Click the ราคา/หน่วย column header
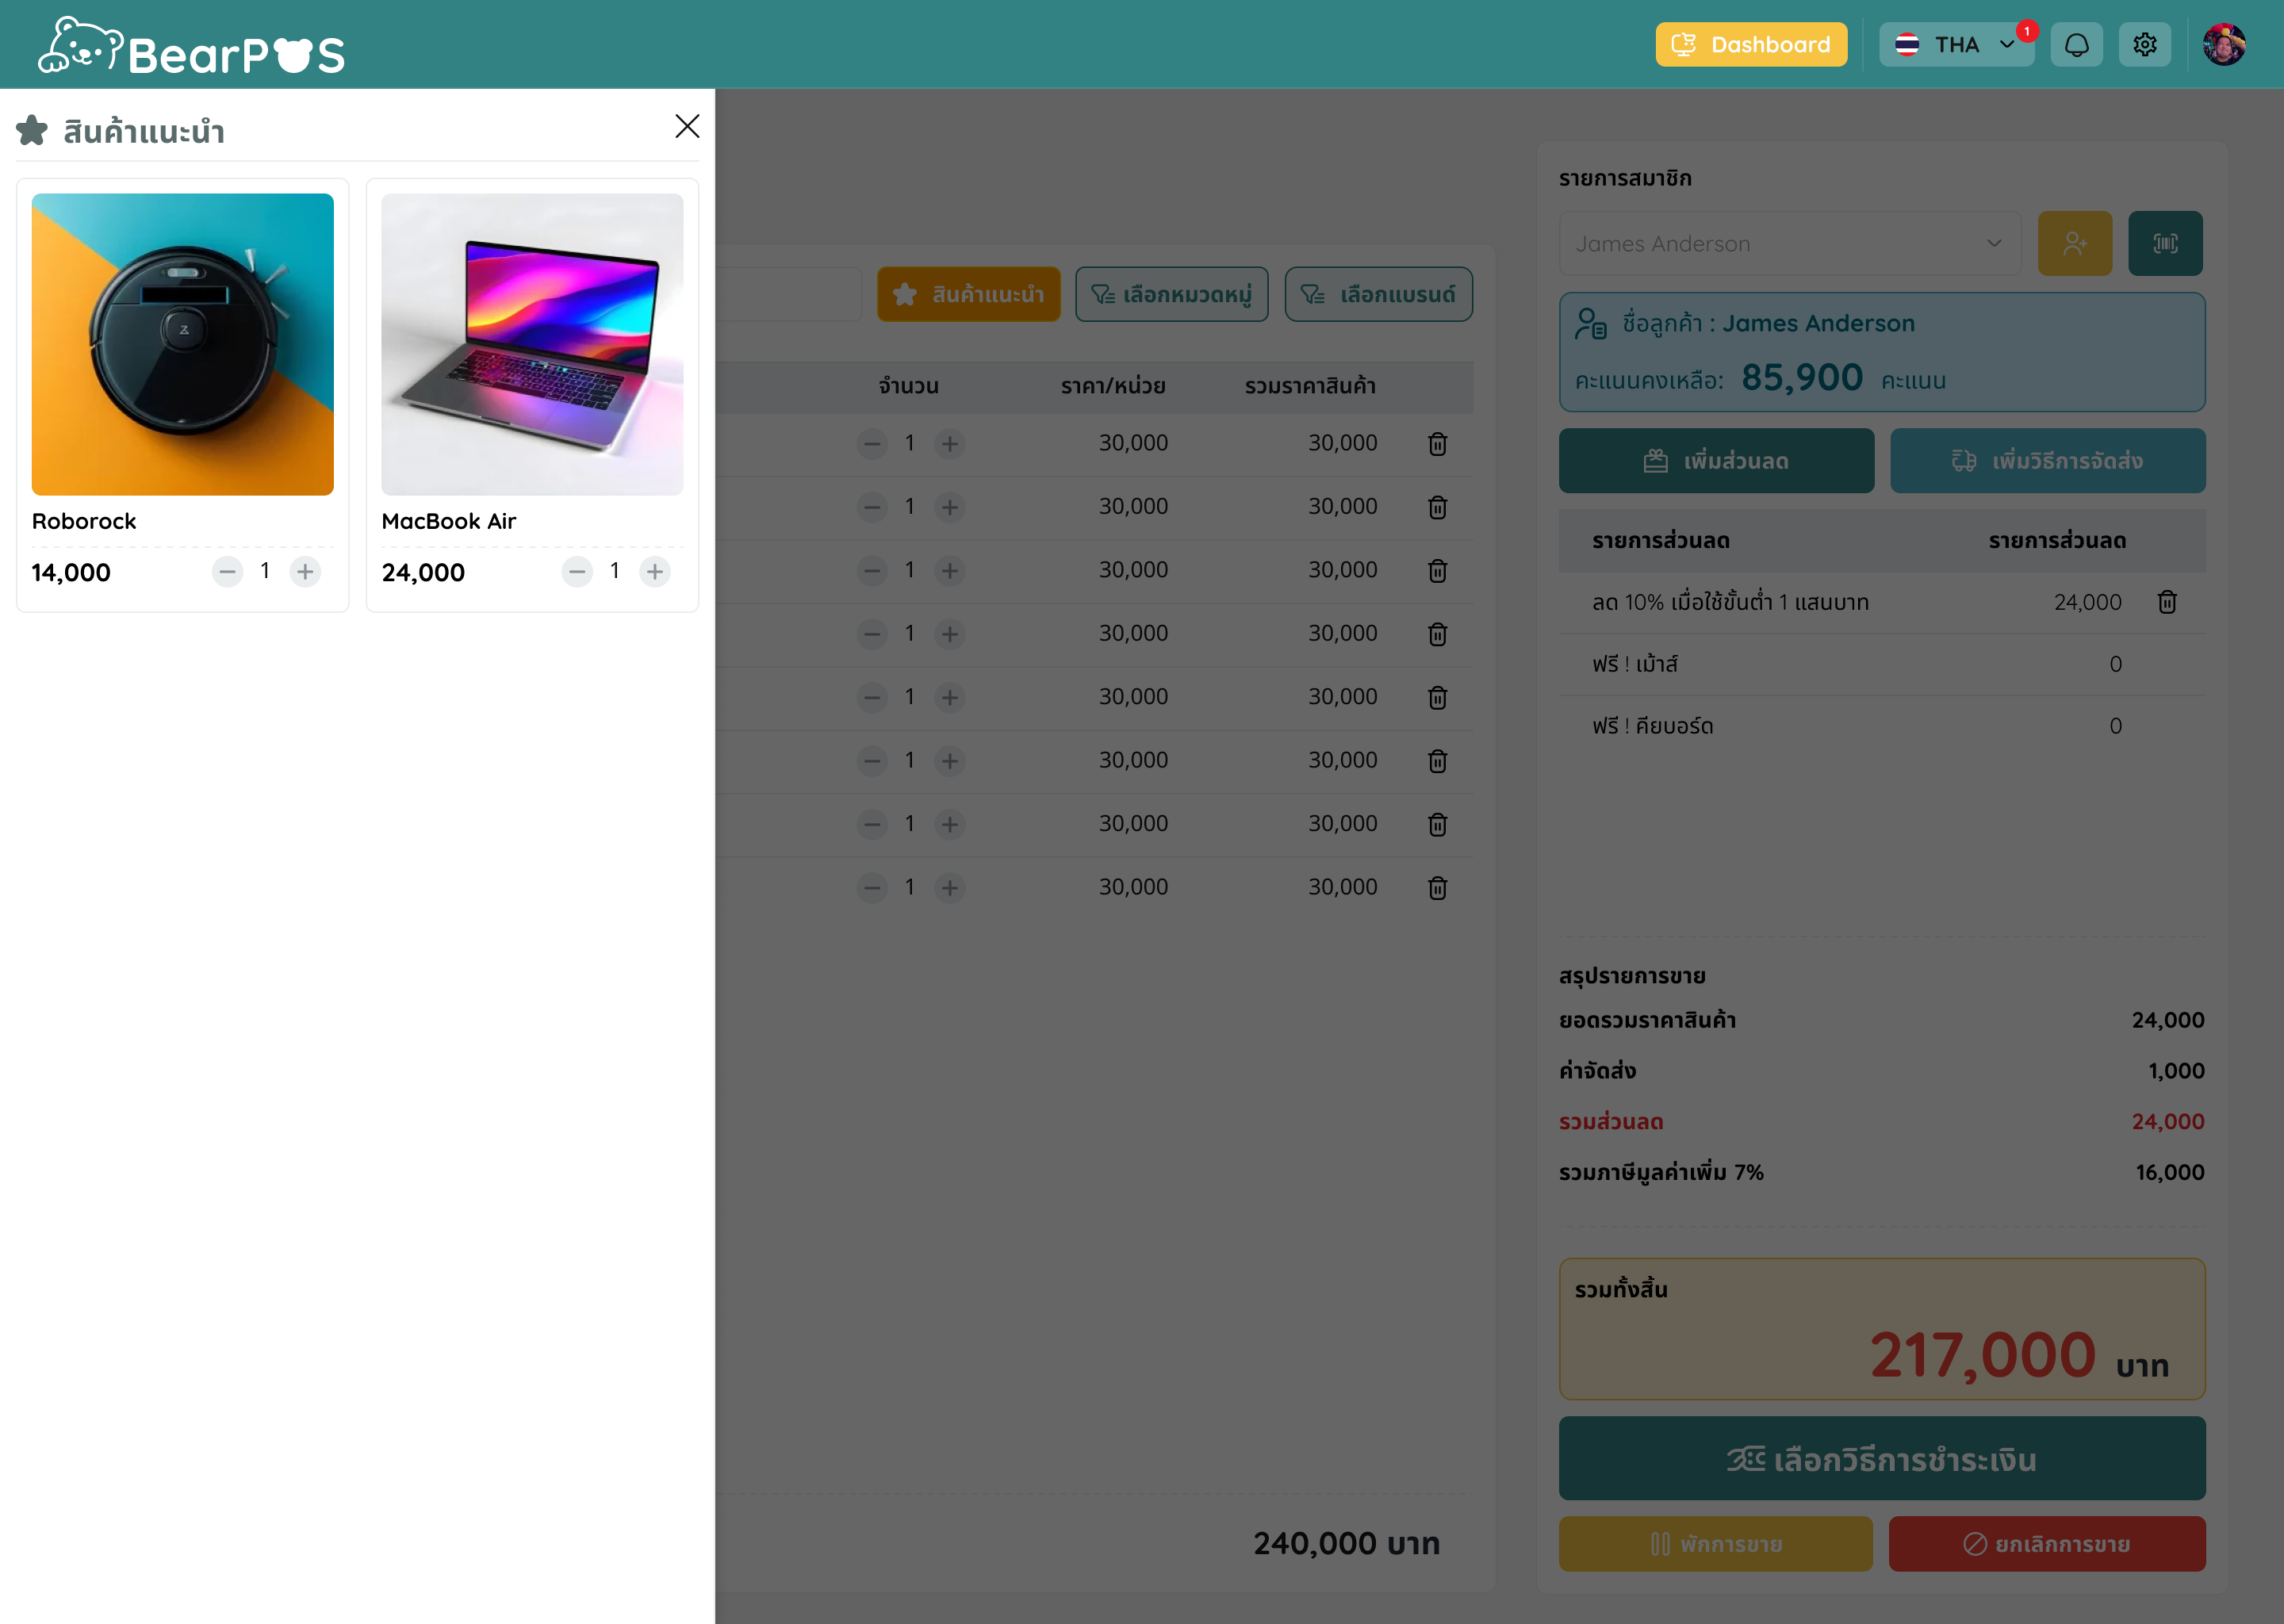 [x=1113, y=386]
